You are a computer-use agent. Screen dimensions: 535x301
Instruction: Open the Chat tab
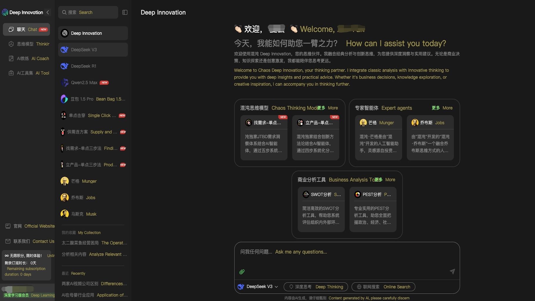(x=26, y=29)
